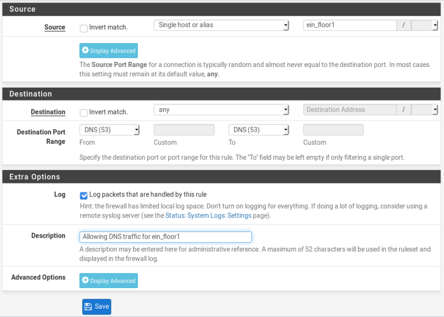Click the Save button

point(97,307)
